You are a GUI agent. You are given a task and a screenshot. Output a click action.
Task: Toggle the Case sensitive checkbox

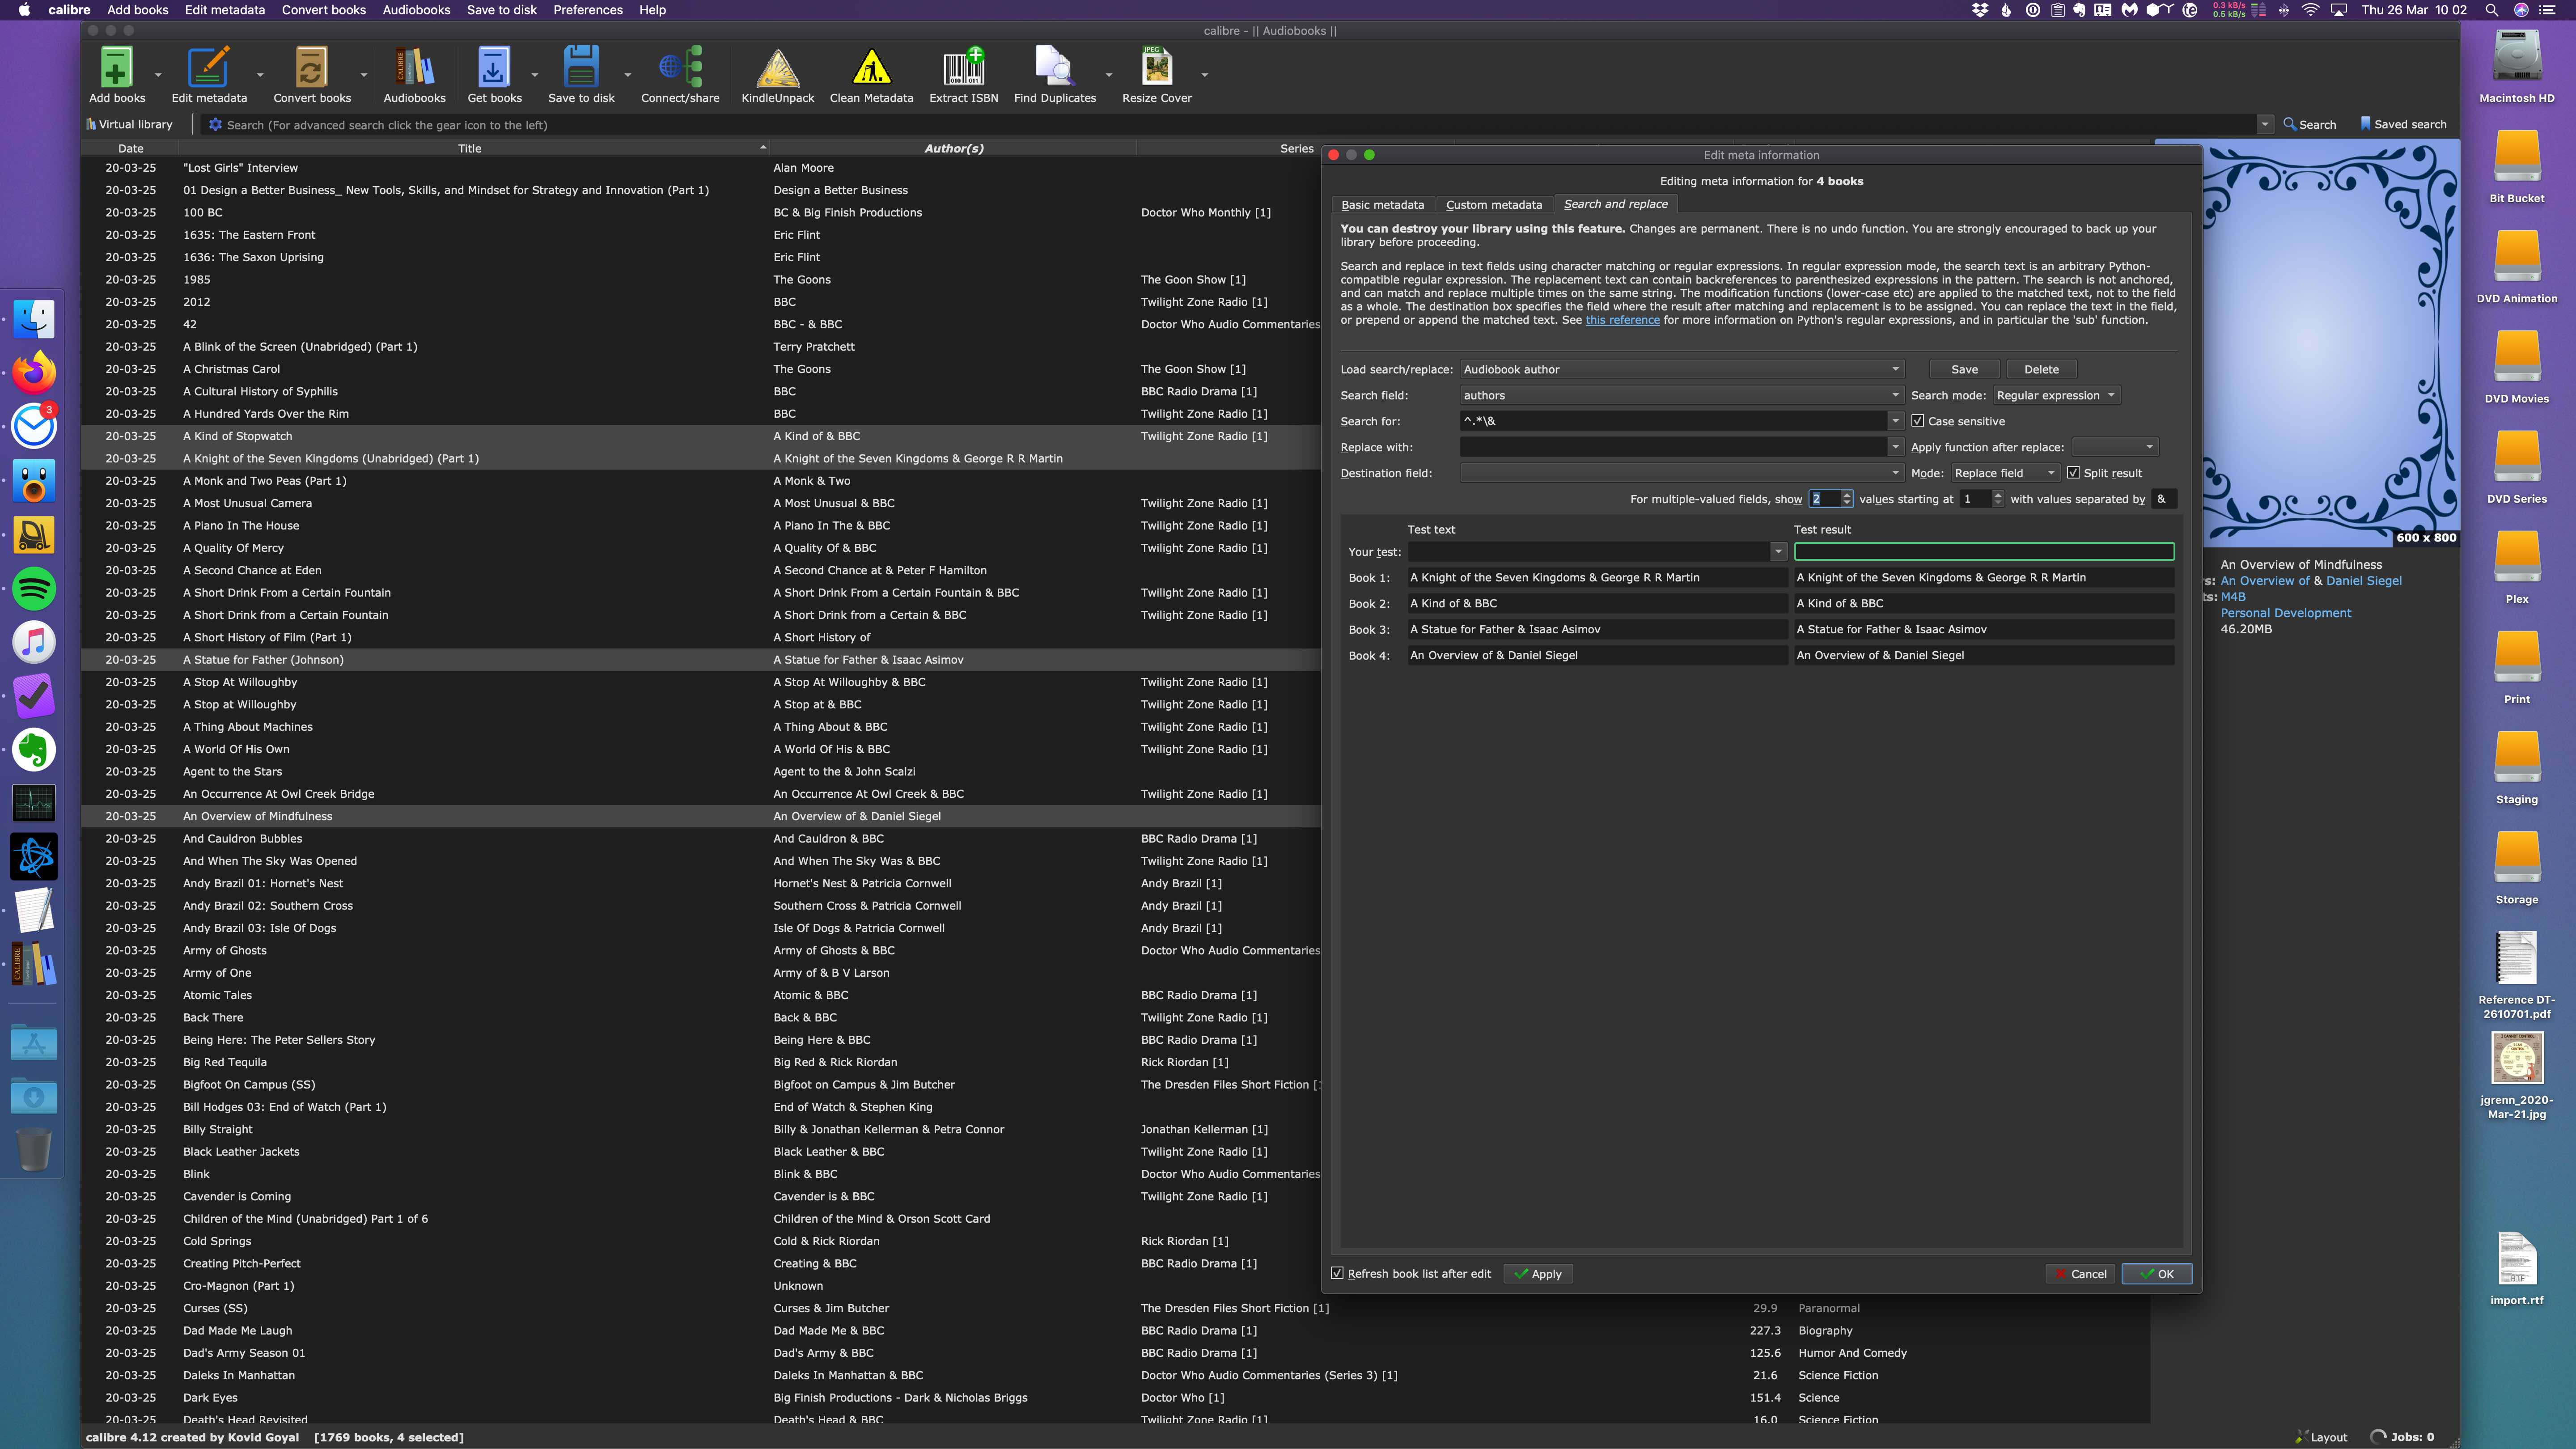click(1918, 421)
